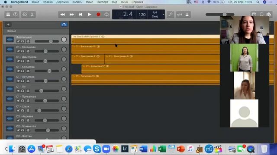The image size is (277, 155).
Task: Solo the C2 - Авдеева track
Action: [23, 121]
